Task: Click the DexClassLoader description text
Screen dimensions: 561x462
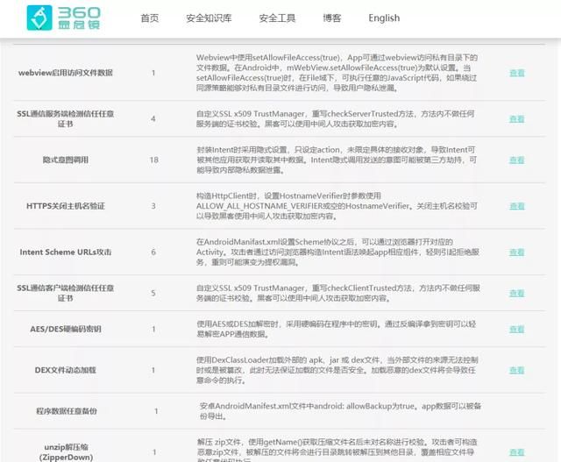Action: [337, 370]
